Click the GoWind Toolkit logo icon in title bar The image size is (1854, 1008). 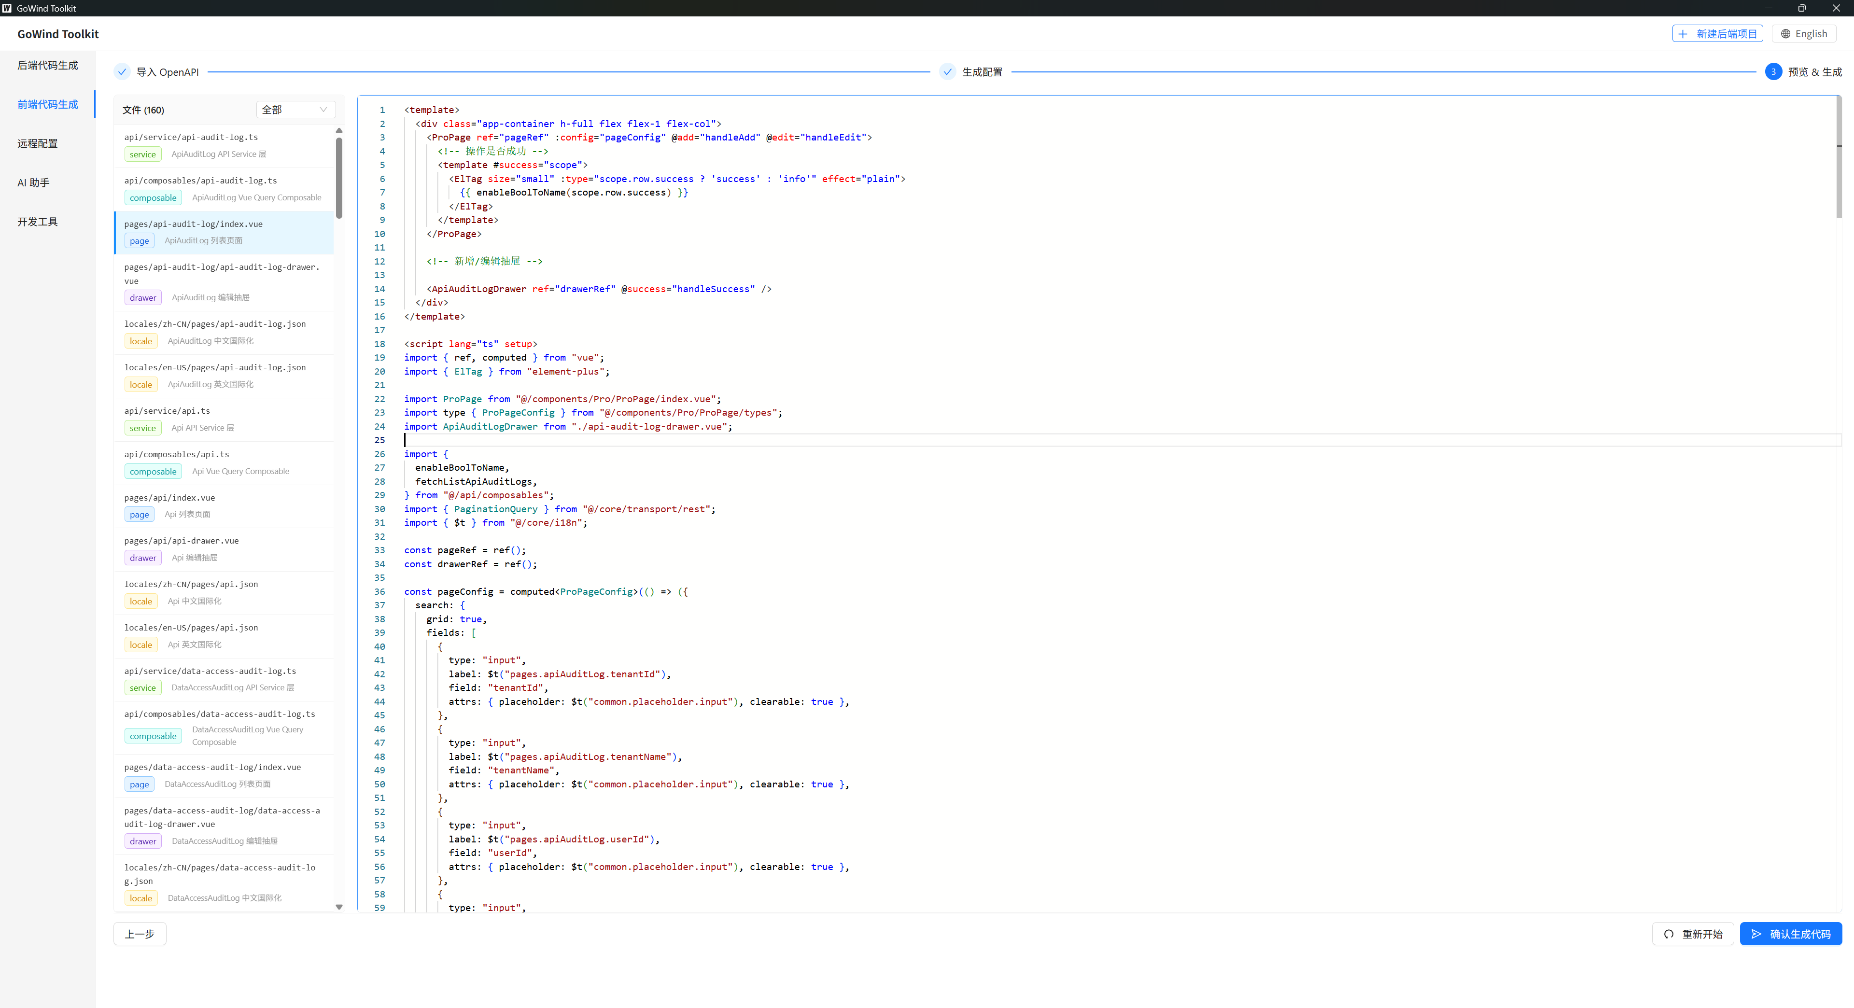(7, 8)
